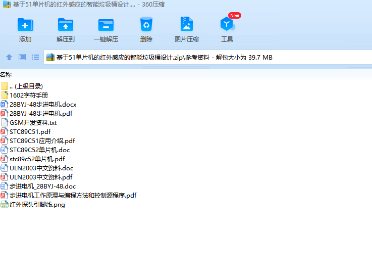372x280 pixels.
Task: Click the 一键解压 one-click extract icon
Action: click(x=106, y=25)
